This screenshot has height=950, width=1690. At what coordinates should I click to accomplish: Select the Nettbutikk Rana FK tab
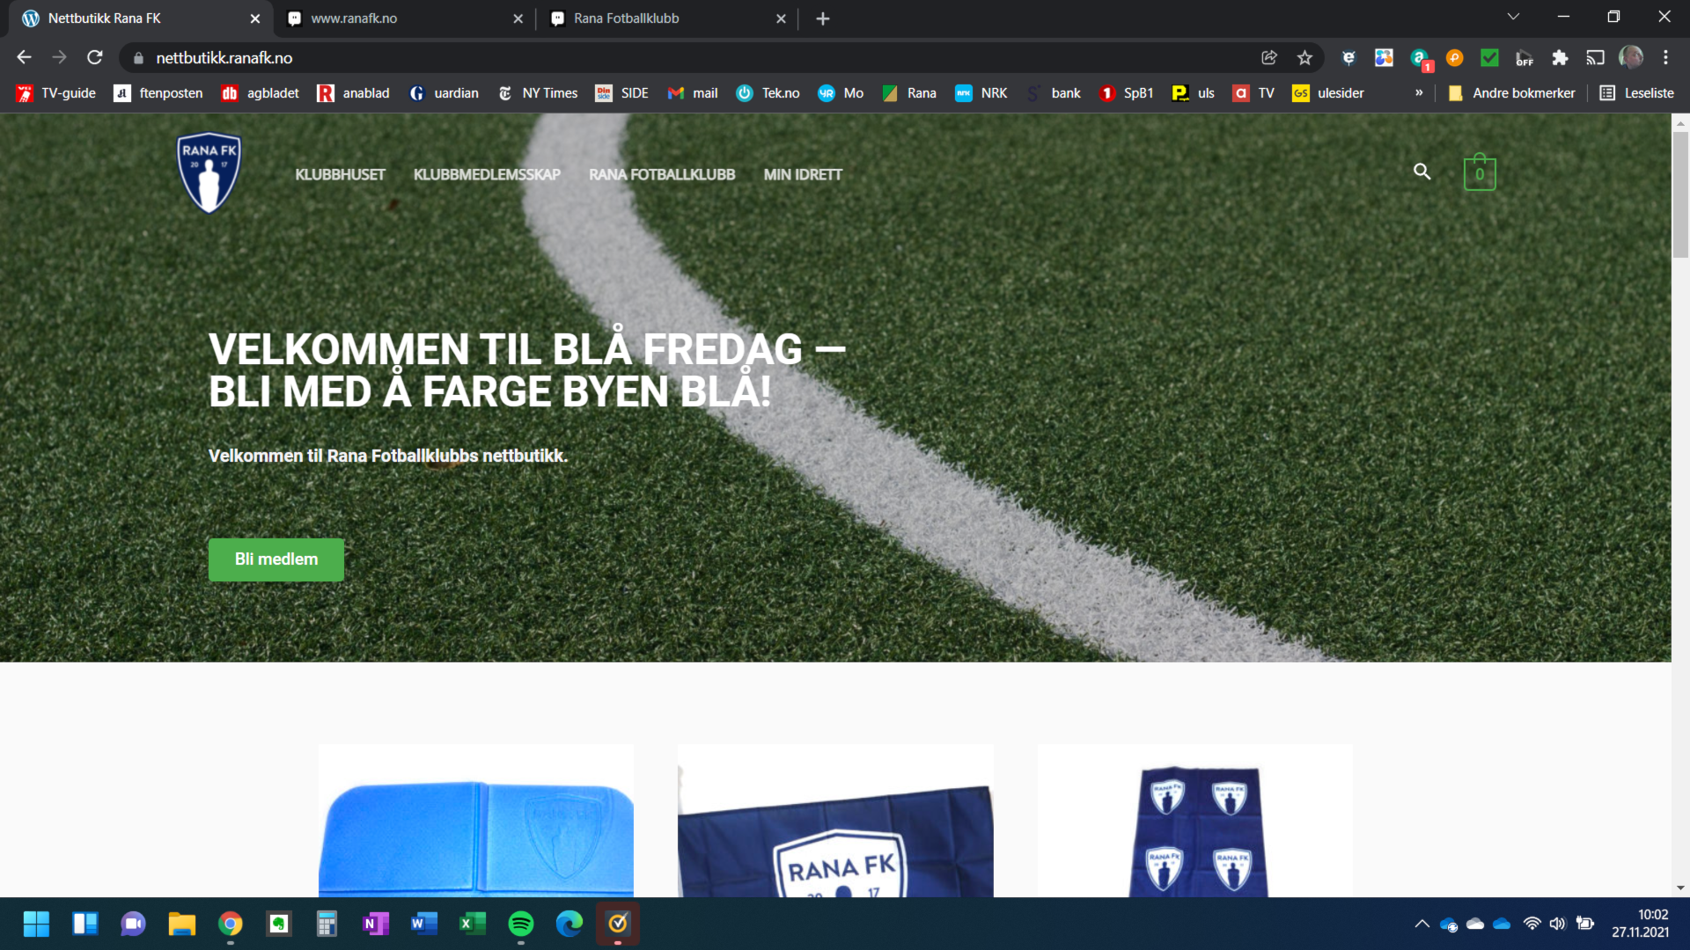tap(141, 18)
